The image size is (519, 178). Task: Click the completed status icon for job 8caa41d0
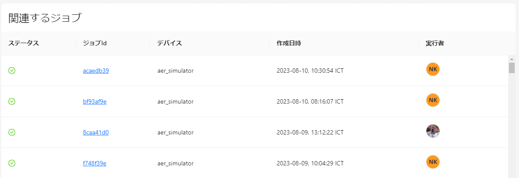[12, 132]
